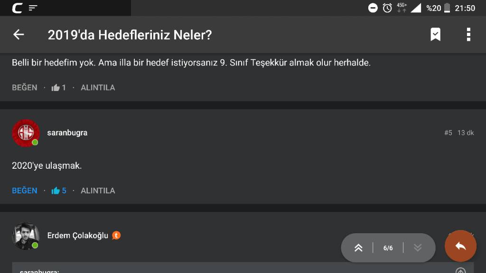Viewport: 486px width, 273px height.
Task: Tap the orange reply floating button
Action: point(460,246)
